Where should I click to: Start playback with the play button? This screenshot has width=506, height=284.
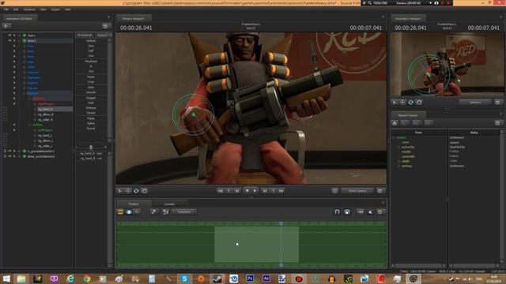[x=255, y=191]
